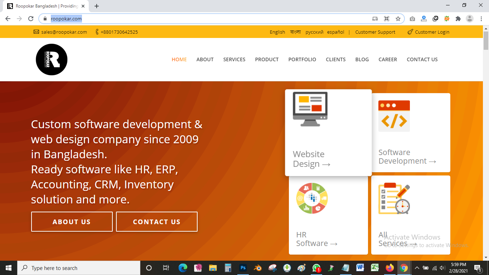Open Blender from the taskbar
Image resolution: width=489 pixels, height=275 pixels.
point(258,268)
